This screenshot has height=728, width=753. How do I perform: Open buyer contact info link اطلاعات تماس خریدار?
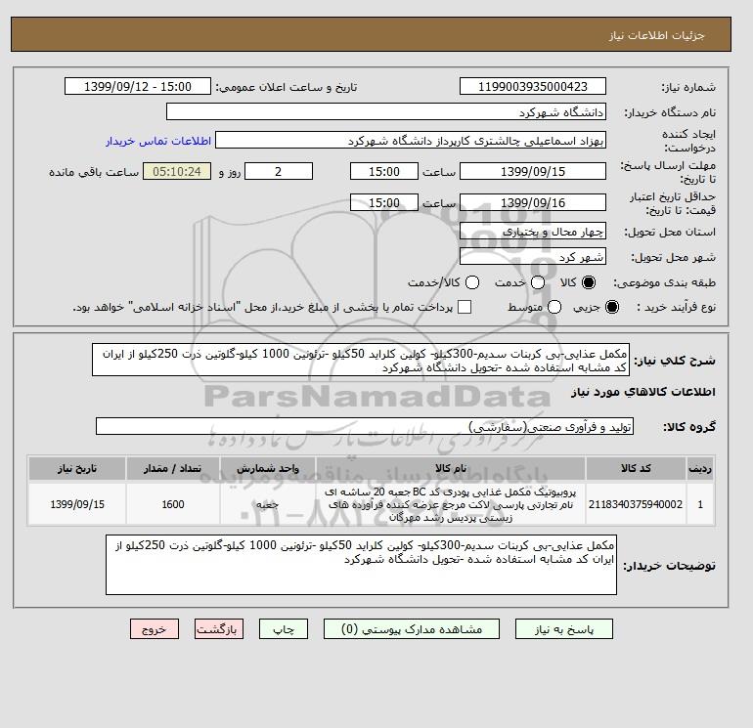[x=158, y=141]
